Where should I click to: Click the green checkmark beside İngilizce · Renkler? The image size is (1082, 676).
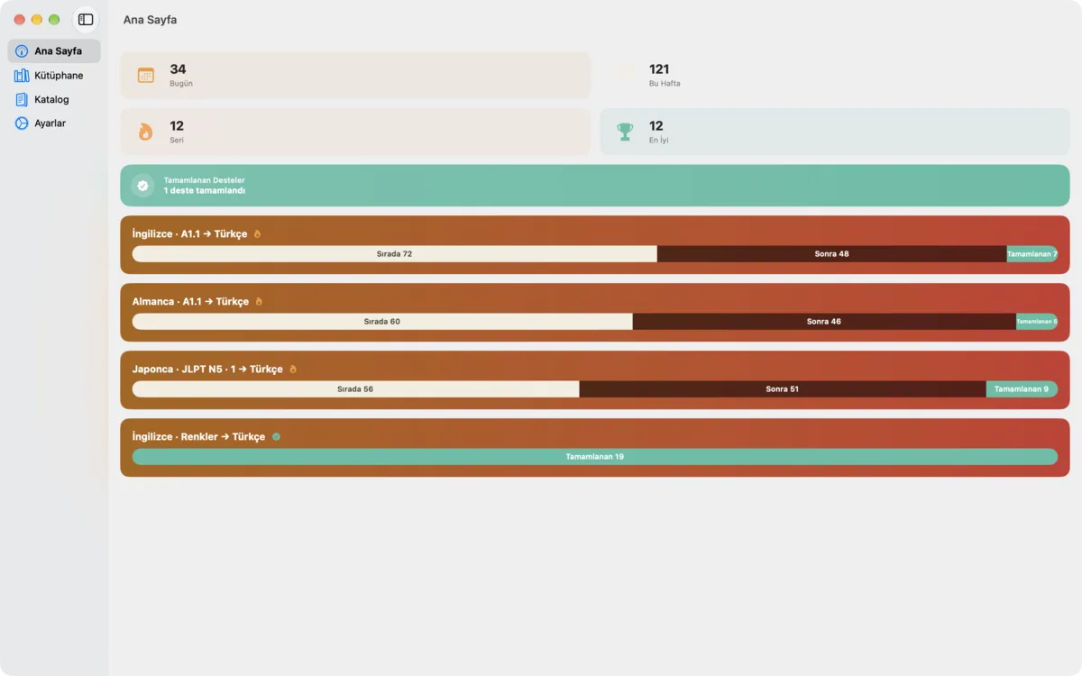pyautogui.click(x=276, y=436)
